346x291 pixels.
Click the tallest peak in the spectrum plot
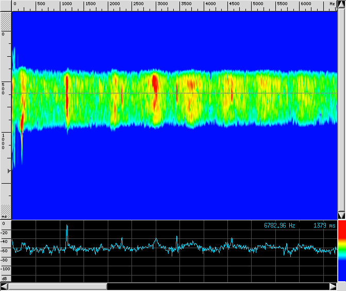pos(67,227)
